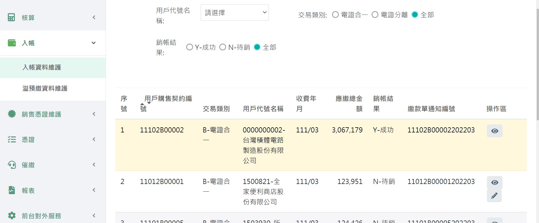Image resolution: width=539 pixels, height=223 pixels.
Task: Click the headset icon beside 催繳
Action: [x=12, y=165]
